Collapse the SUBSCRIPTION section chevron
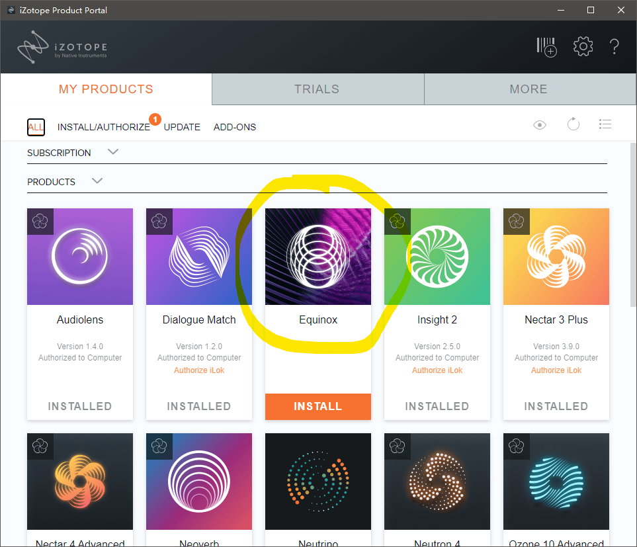 (x=113, y=152)
